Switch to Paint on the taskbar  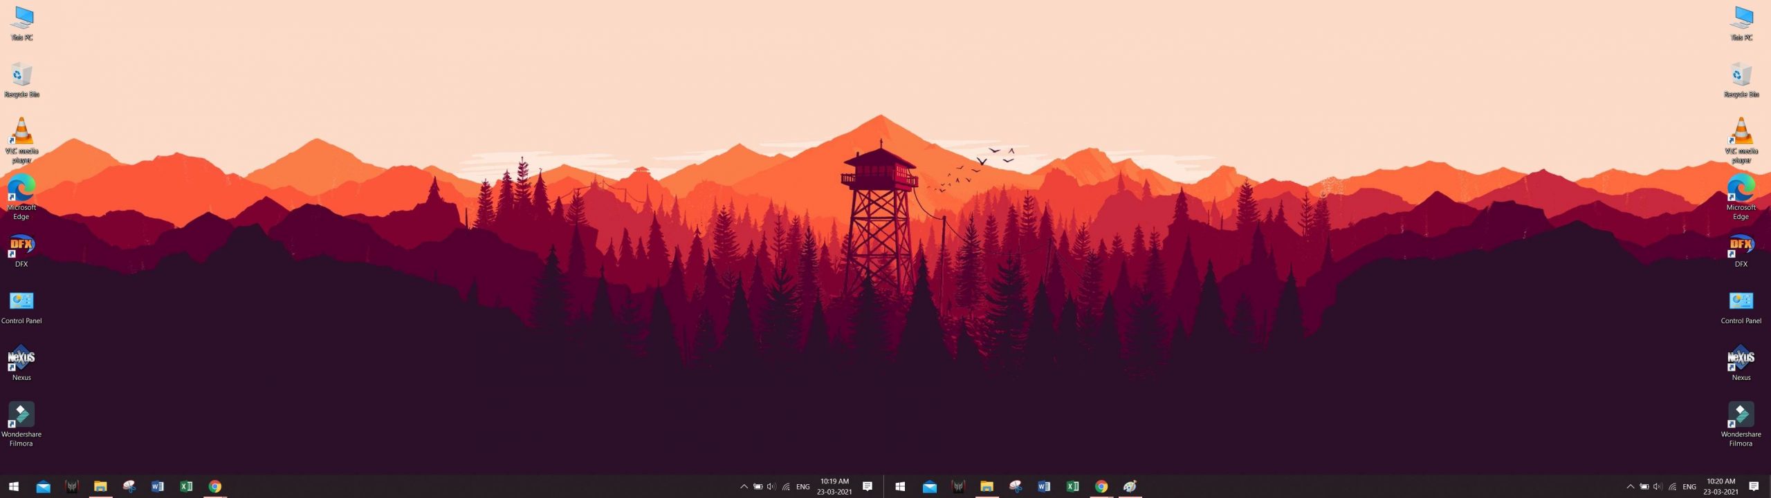click(1130, 486)
